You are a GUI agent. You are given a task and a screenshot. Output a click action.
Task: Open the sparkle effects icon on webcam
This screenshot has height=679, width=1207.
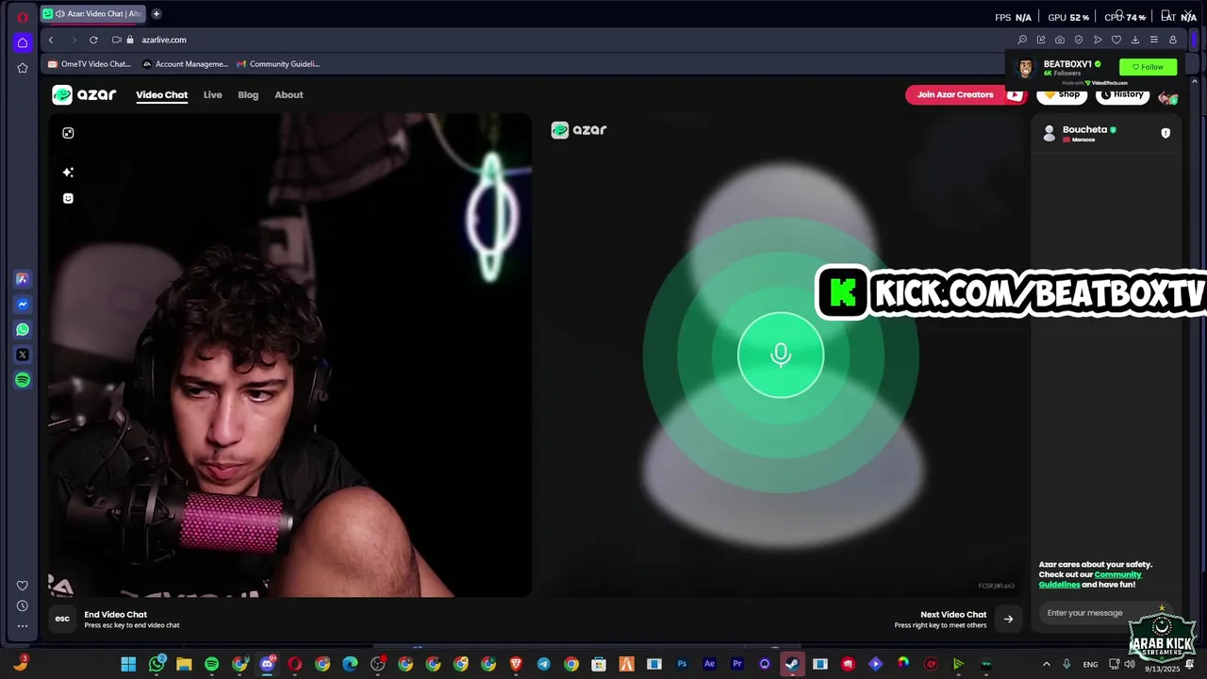(x=68, y=173)
